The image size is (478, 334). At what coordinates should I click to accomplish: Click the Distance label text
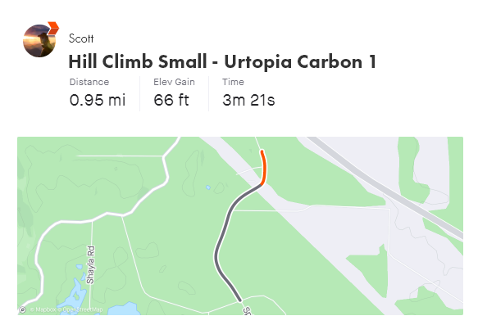coord(89,82)
